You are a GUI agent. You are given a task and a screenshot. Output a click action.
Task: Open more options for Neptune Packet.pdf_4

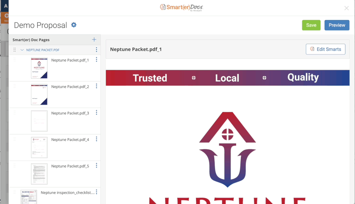coord(96,139)
